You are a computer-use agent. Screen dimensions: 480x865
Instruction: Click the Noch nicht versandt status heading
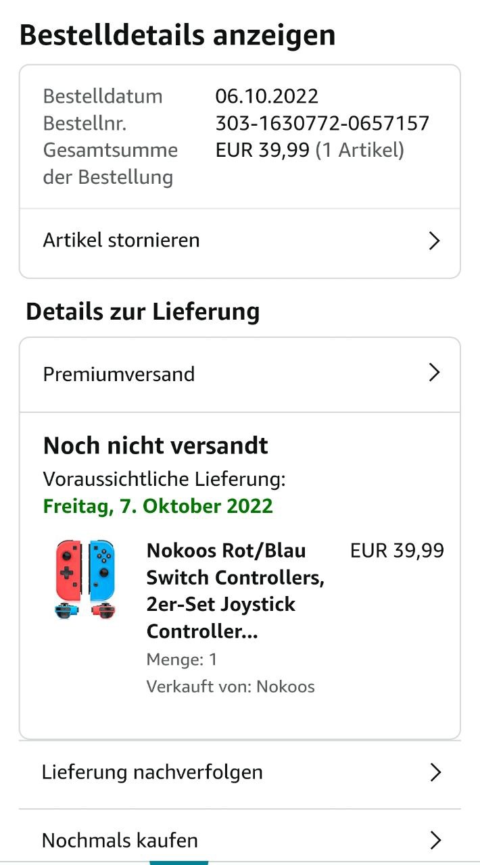[x=155, y=446]
